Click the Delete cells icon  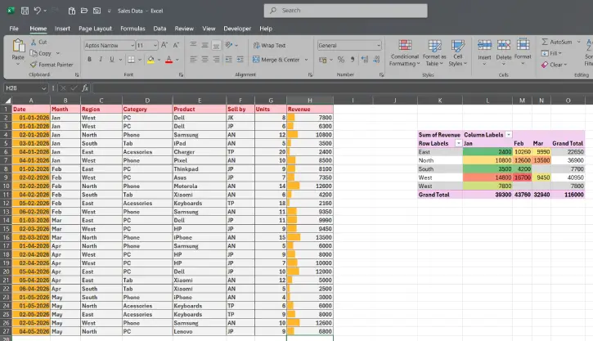(504, 45)
